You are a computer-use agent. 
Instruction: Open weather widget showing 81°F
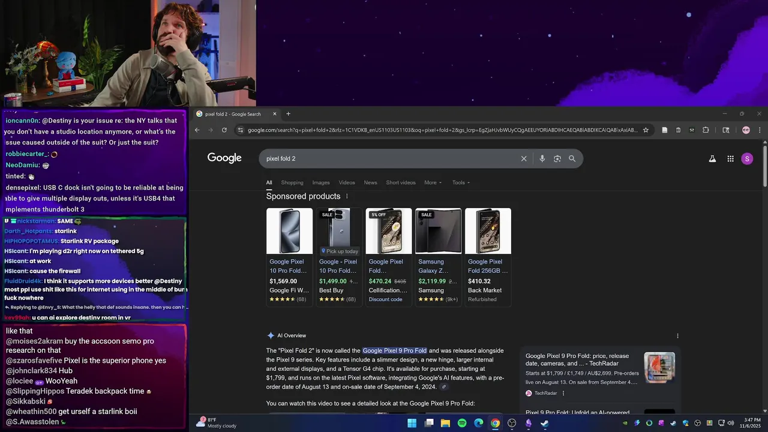tap(216, 423)
